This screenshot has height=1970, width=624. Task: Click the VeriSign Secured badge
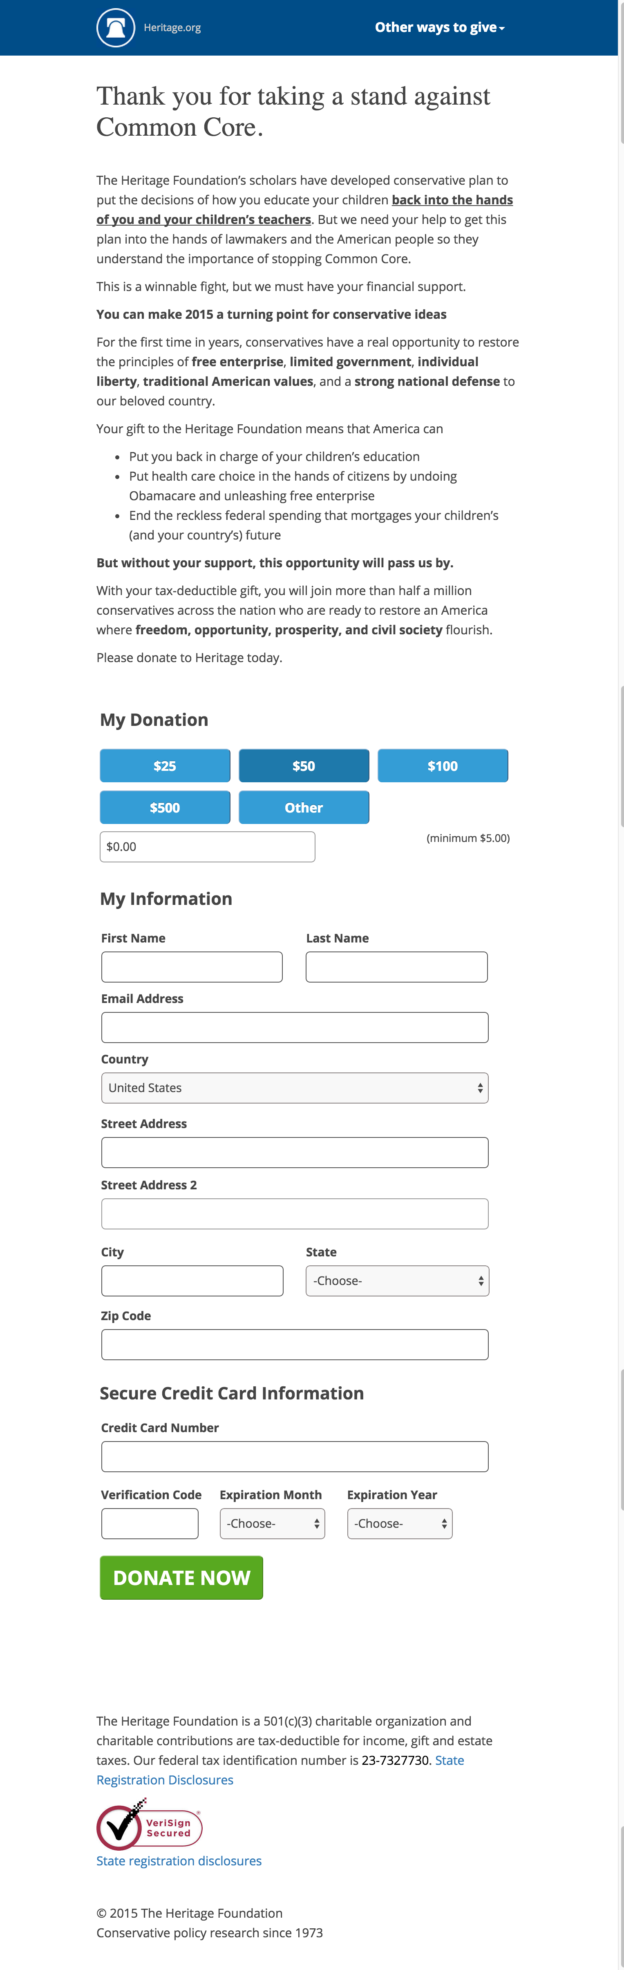pyautogui.click(x=150, y=1827)
